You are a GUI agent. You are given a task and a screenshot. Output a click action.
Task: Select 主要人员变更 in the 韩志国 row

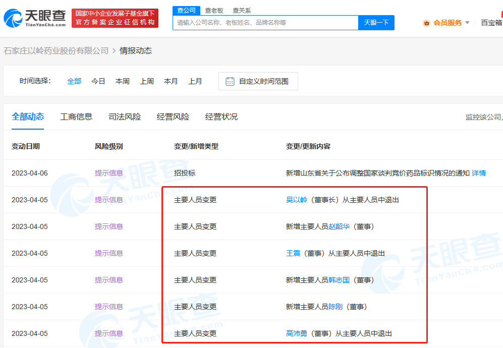[195, 280]
